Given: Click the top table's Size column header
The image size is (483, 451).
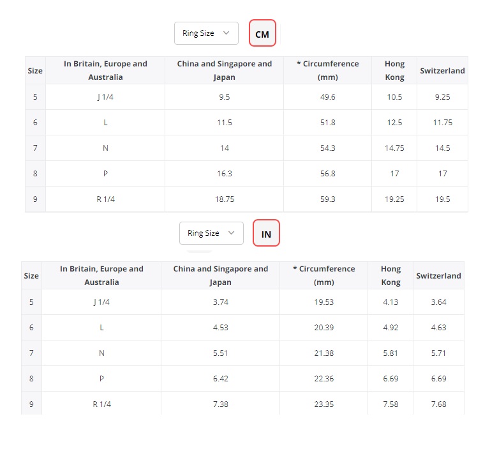Looking at the screenshot, I should (x=35, y=70).
